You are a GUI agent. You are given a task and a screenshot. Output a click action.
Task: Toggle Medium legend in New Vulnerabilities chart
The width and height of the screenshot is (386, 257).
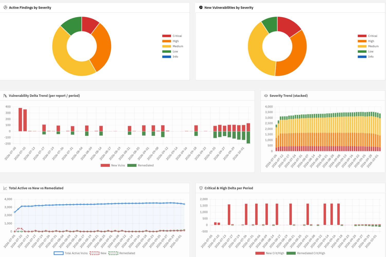368,46
